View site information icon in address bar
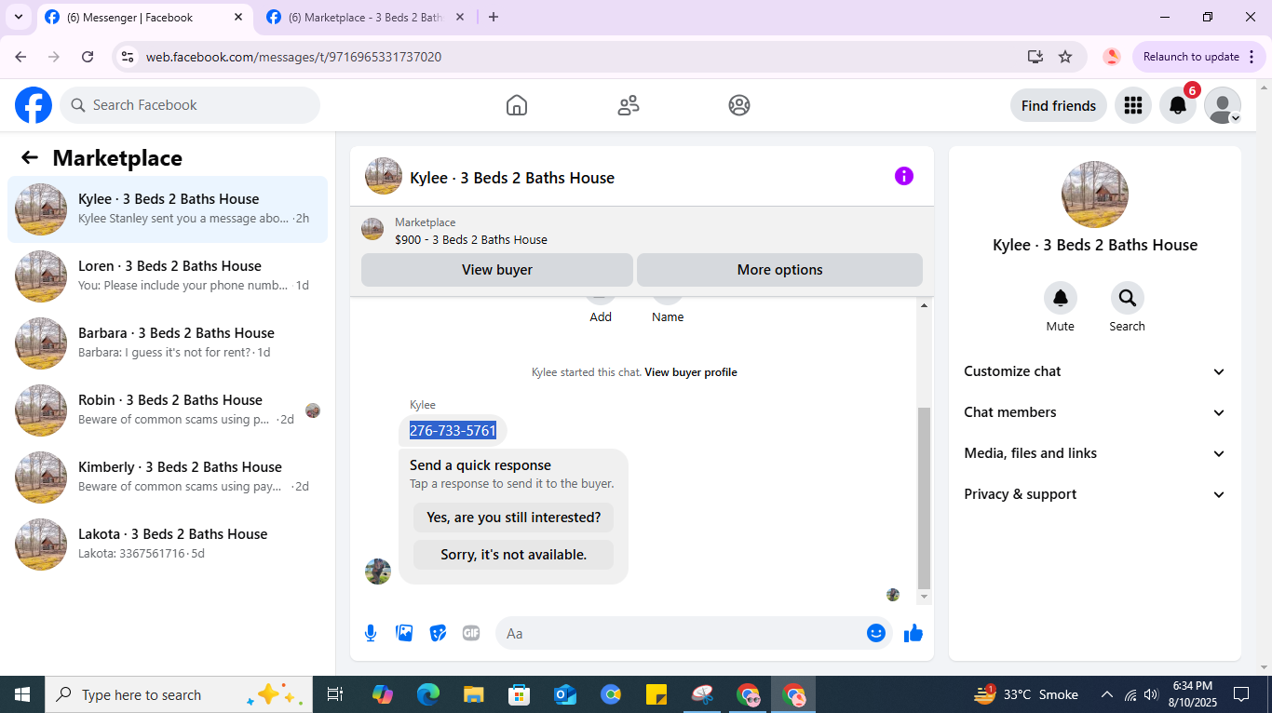This screenshot has height=713, width=1272. click(x=129, y=57)
